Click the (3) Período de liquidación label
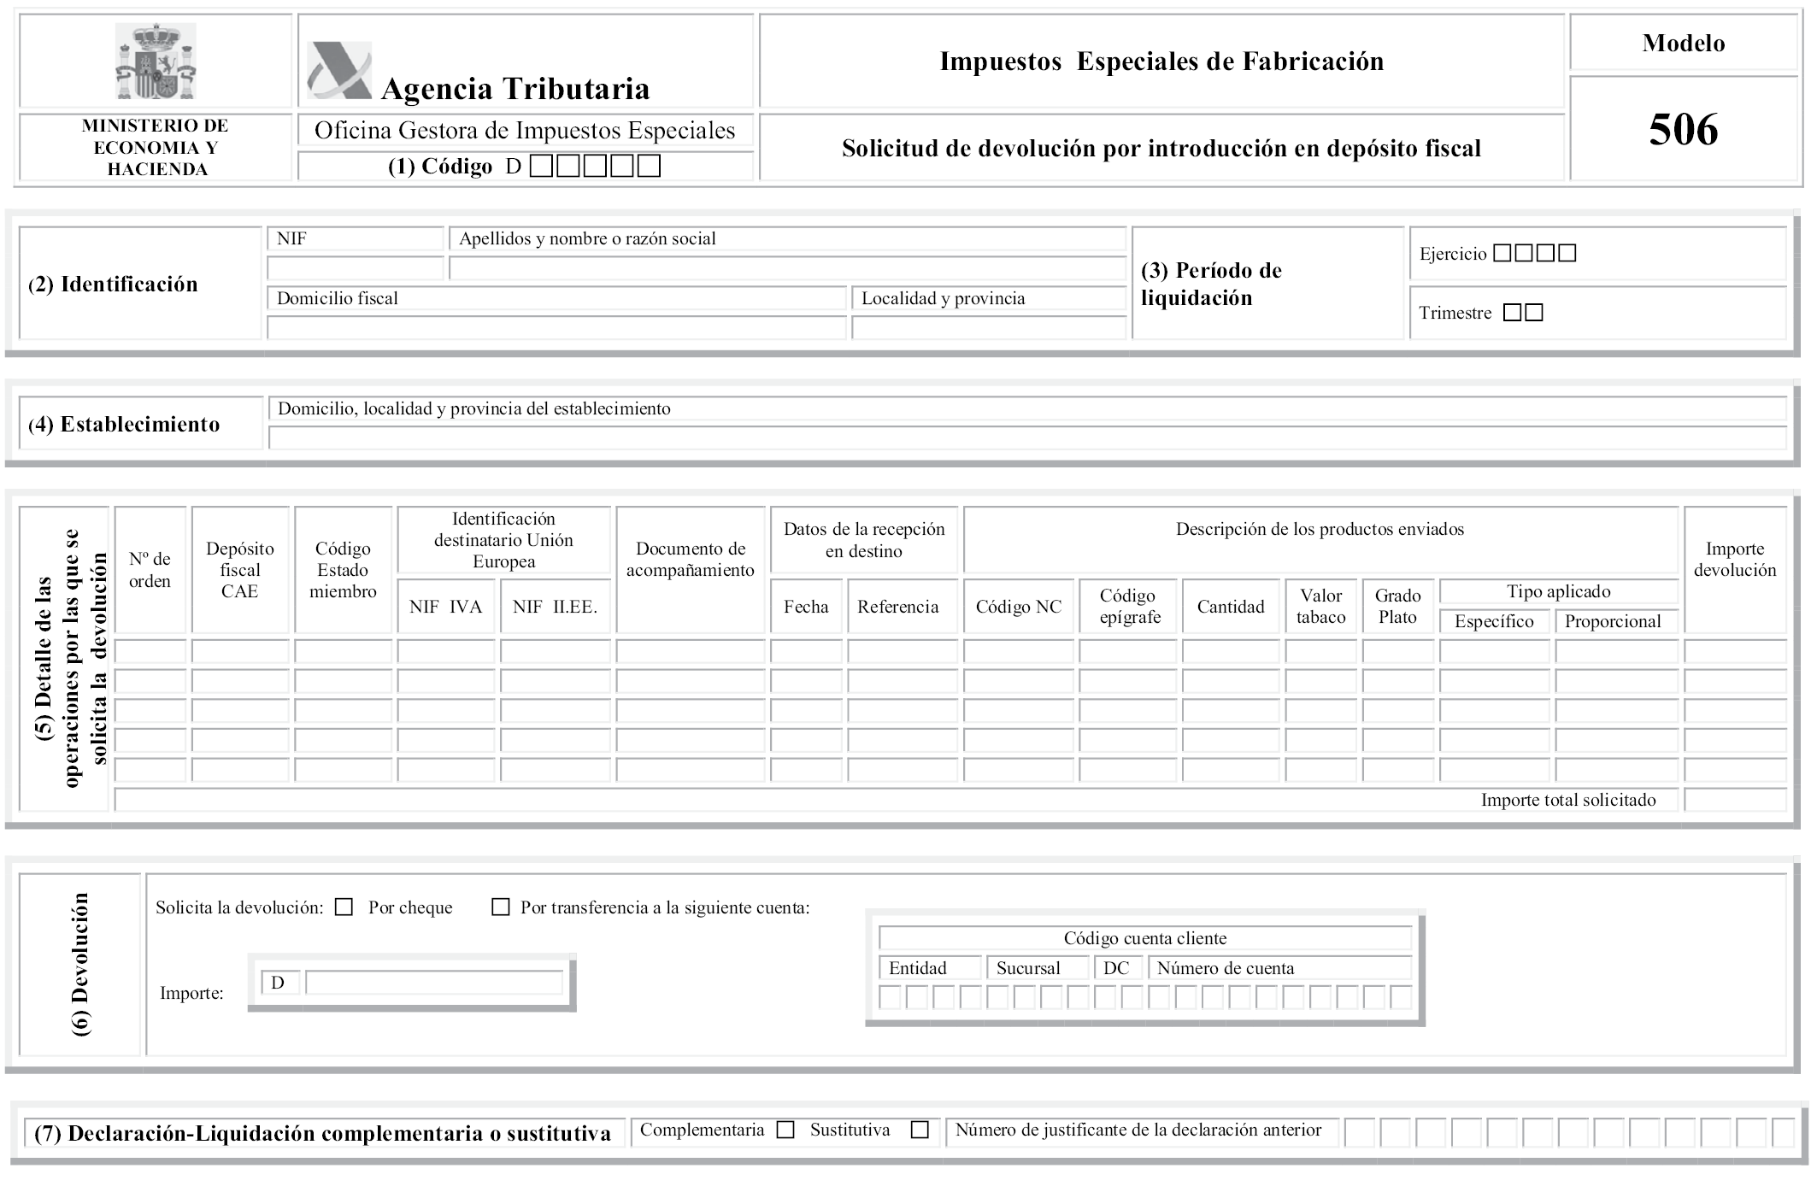This screenshot has width=1817, height=1186. coord(1211,284)
